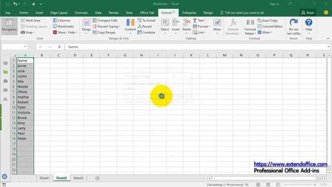Open Link dropdown
The width and height of the screenshot is (332, 187).
tap(199, 32)
